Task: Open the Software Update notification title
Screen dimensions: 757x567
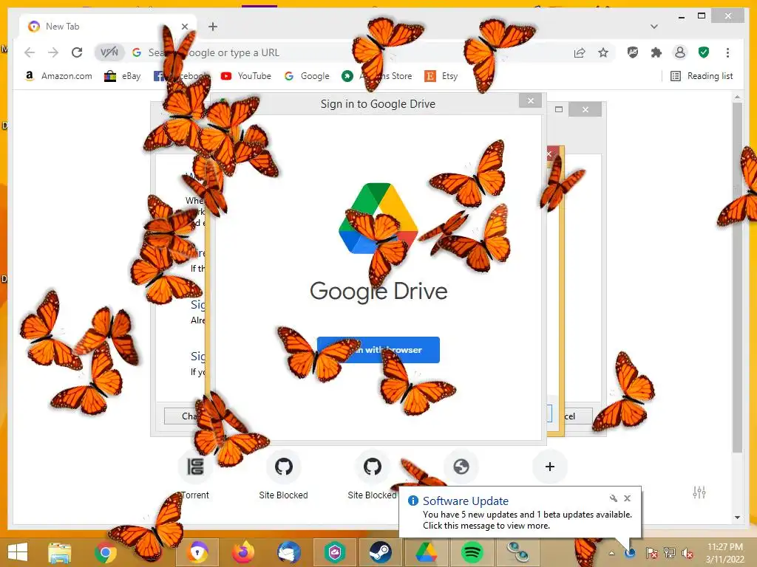Action: [x=466, y=501]
